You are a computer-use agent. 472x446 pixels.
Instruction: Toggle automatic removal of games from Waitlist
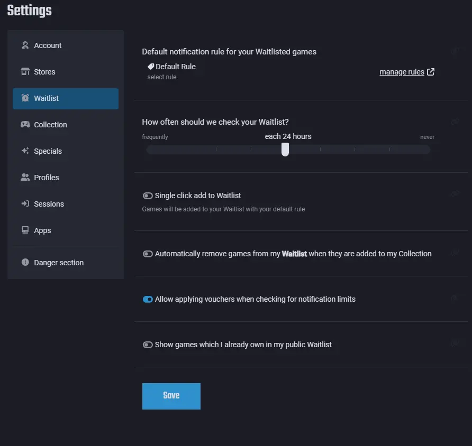(x=148, y=254)
